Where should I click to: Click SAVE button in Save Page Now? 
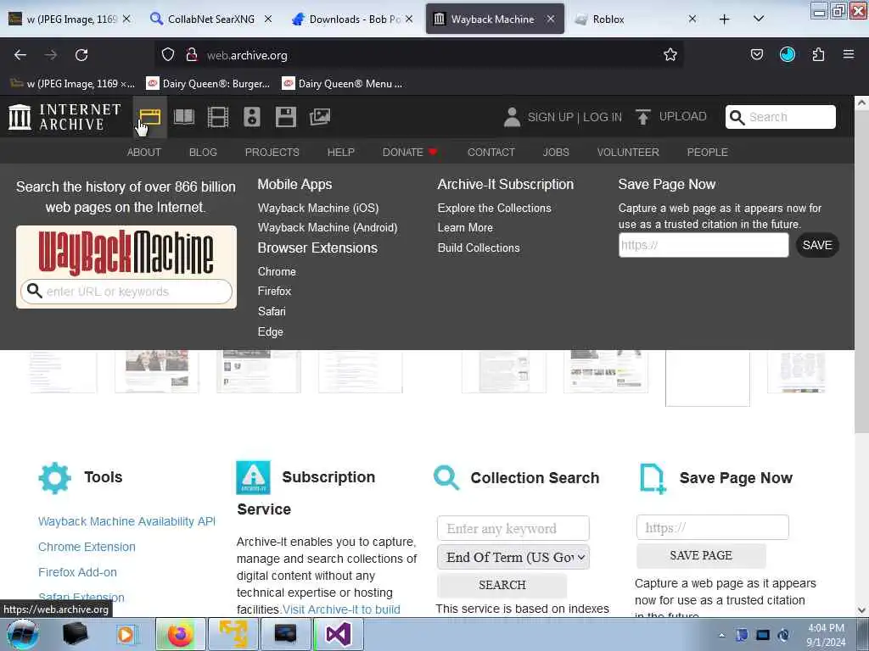[x=817, y=245]
